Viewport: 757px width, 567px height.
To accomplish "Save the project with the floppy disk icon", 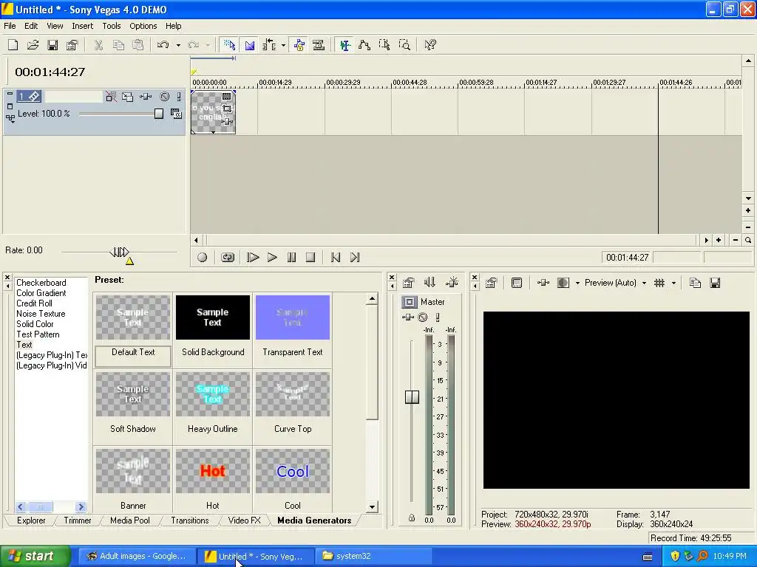I will pyautogui.click(x=52, y=45).
